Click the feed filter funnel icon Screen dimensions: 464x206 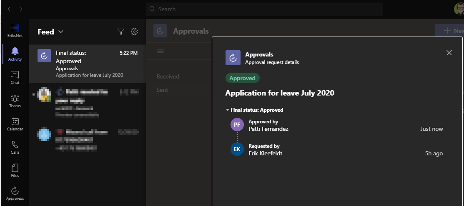(x=121, y=32)
